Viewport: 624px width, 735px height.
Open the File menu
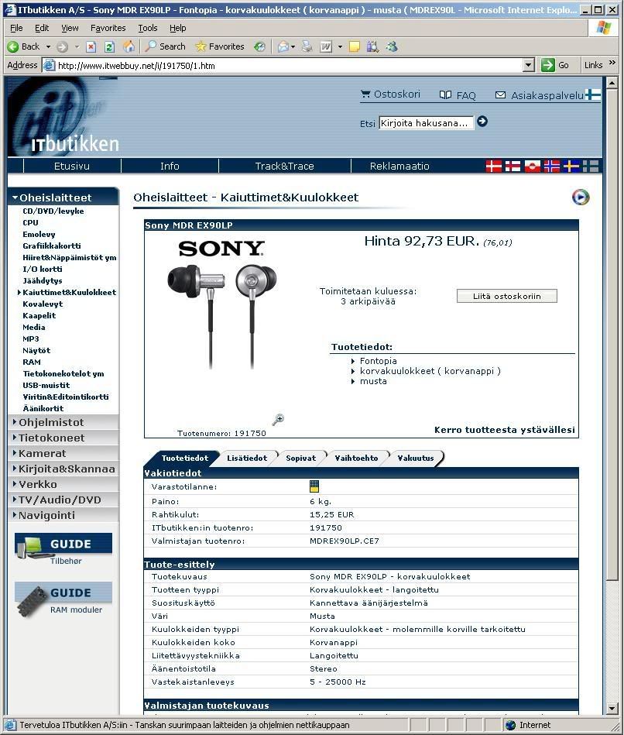click(16, 28)
